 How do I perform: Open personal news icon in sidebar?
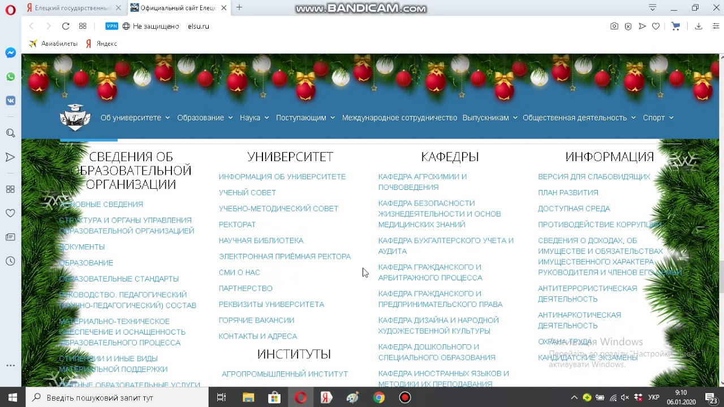(x=10, y=237)
